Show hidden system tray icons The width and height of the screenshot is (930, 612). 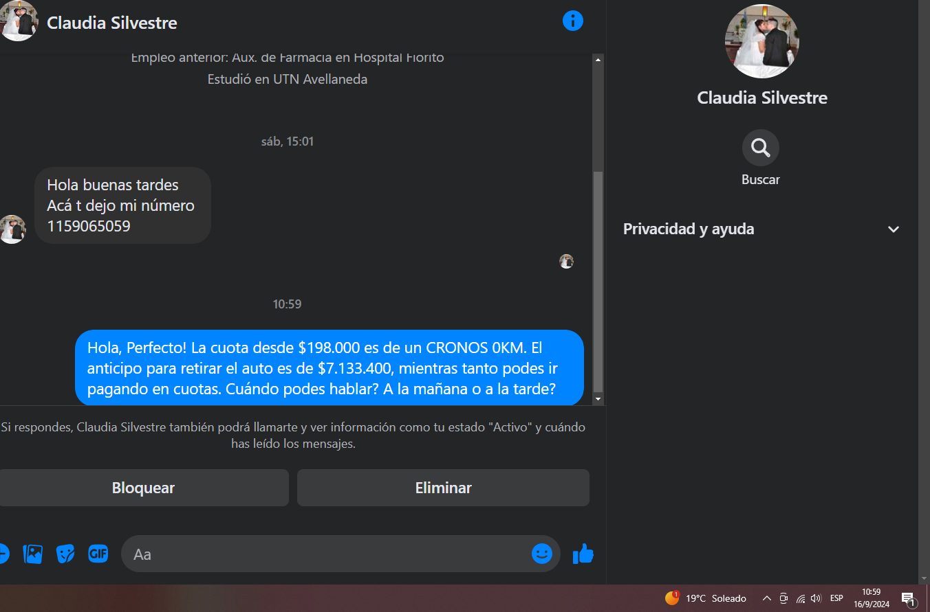[x=767, y=598]
